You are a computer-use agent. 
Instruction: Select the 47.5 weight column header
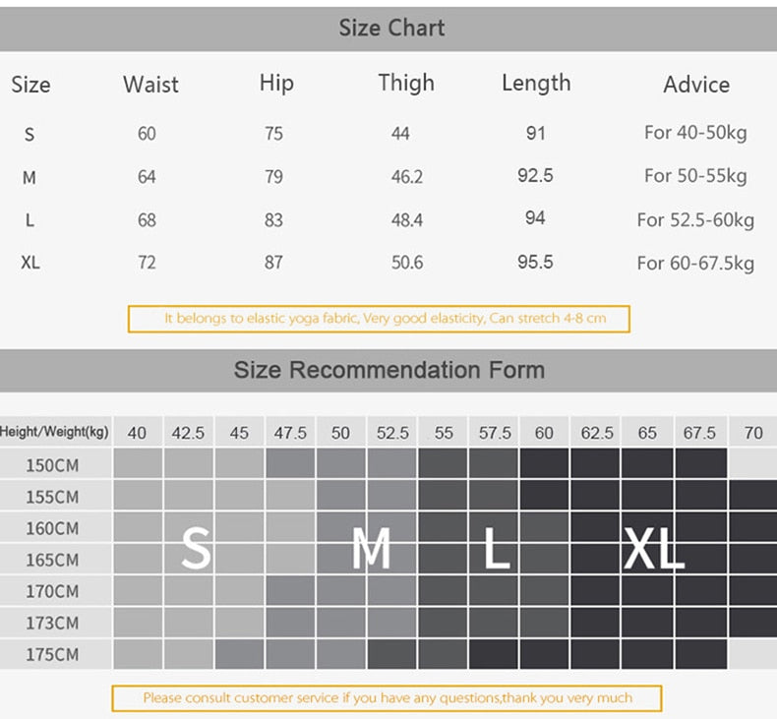(290, 433)
